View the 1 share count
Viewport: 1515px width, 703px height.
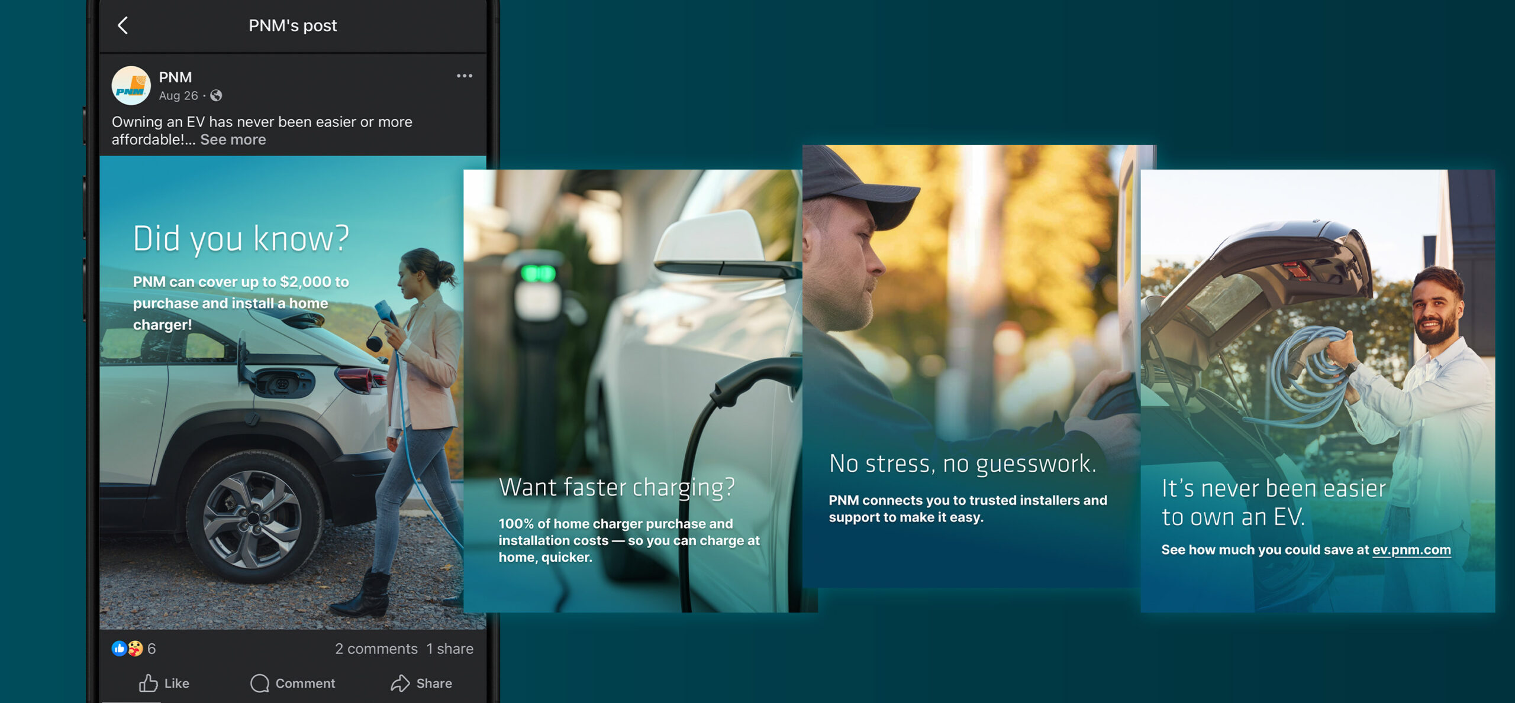tap(450, 649)
